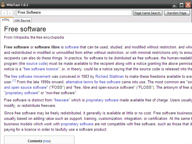
Task: Follow the 'and open source software' link
Action: click(x=25, y=88)
